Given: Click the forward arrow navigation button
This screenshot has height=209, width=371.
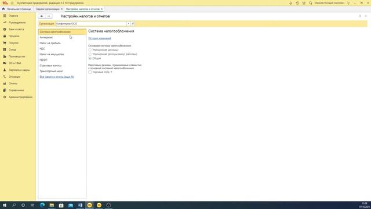Looking at the screenshot, I should [x=49, y=16].
